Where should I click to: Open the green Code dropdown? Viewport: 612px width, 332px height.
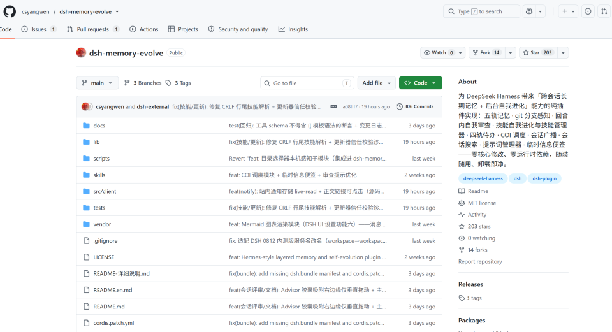[420, 83]
